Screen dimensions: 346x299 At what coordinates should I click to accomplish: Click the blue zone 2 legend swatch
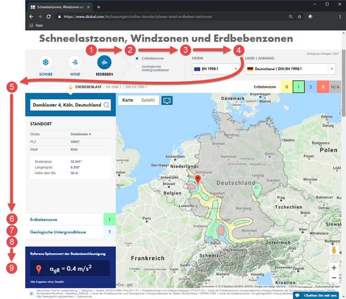[x=310, y=87]
